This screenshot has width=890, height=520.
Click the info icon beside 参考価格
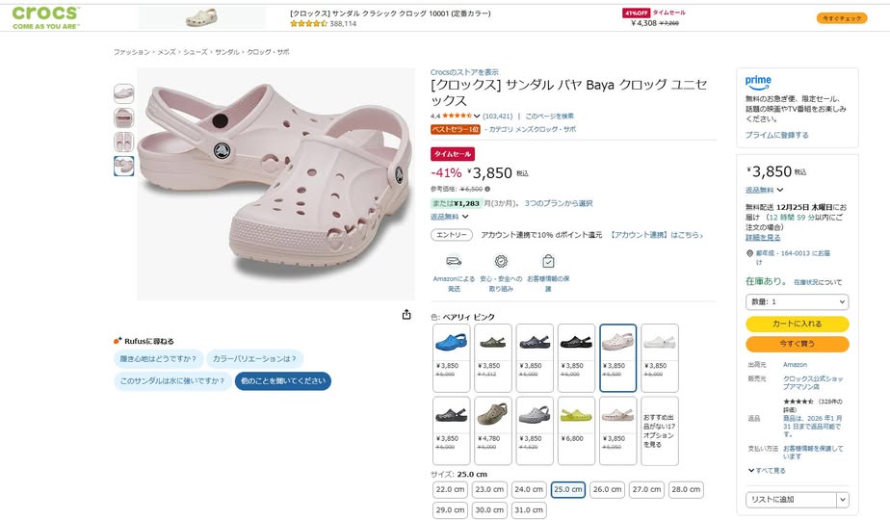click(x=487, y=189)
